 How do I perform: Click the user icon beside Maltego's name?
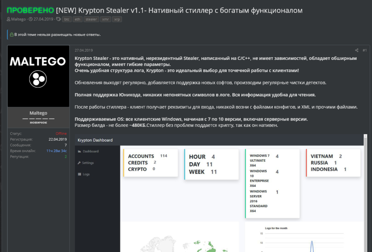(x=8, y=19)
